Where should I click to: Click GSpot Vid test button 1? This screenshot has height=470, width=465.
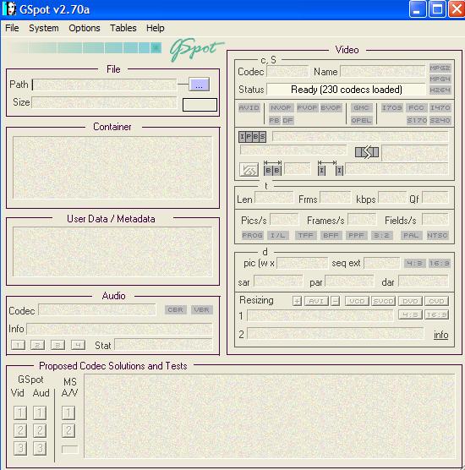click(20, 413)
